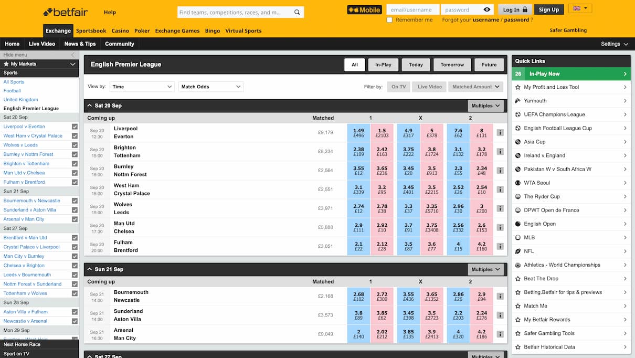Toggle the Remember me checkbox
Image resolution: width=635 pixels, height=358 pixels.
tap(389, 20)
